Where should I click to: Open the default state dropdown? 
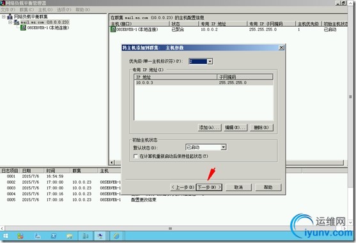point(224,147)
